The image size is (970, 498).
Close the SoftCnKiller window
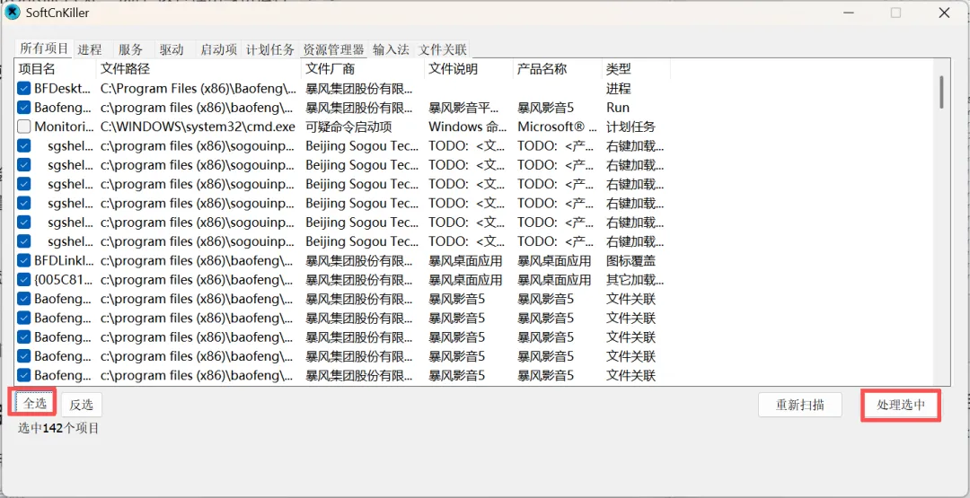coord(944,13)
